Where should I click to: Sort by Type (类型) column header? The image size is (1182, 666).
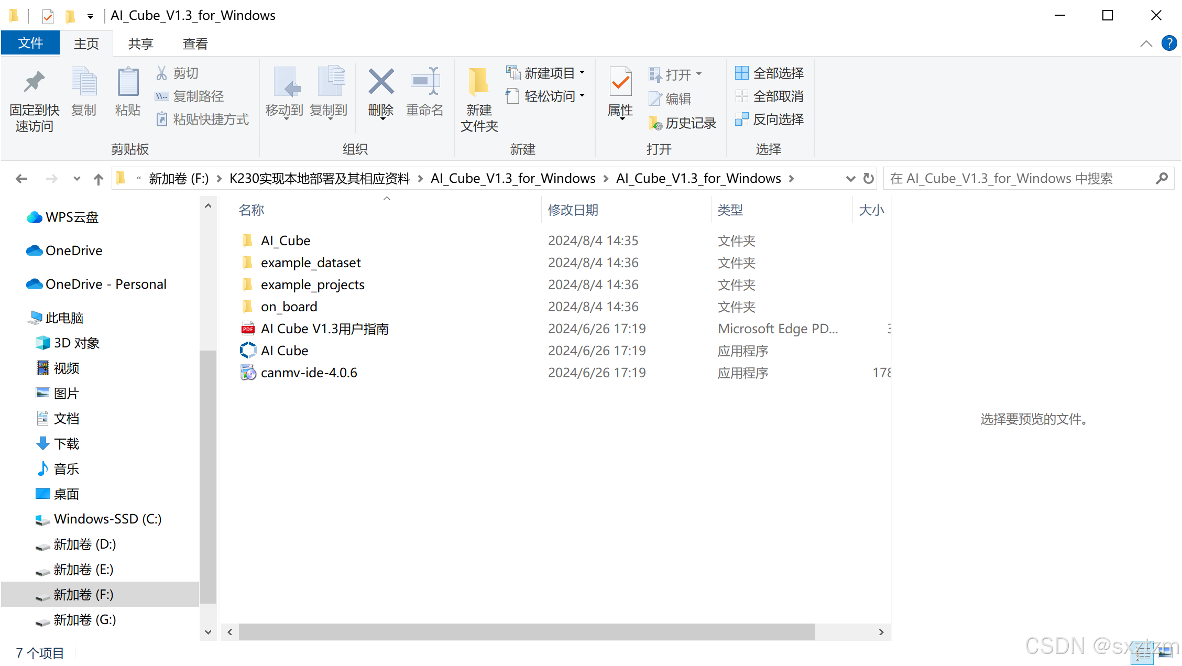(x=730, y=210)
